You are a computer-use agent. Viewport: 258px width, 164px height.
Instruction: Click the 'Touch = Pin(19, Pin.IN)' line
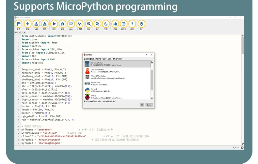pyautogui.click(x=38, y=110)
